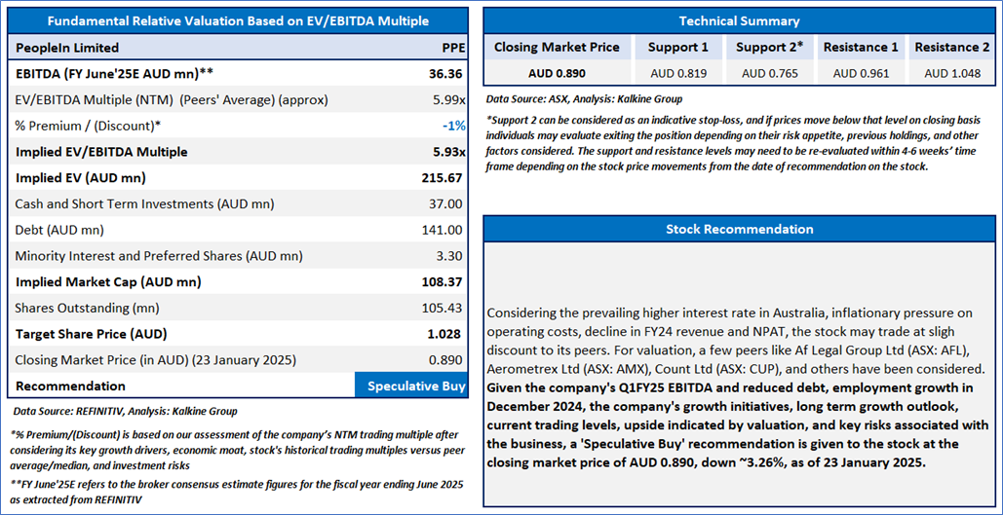This screenshot has height=515, width=1003.
Task: Select the bold 'AUD 0.890' closing price cell
Action: click(557, 73)
